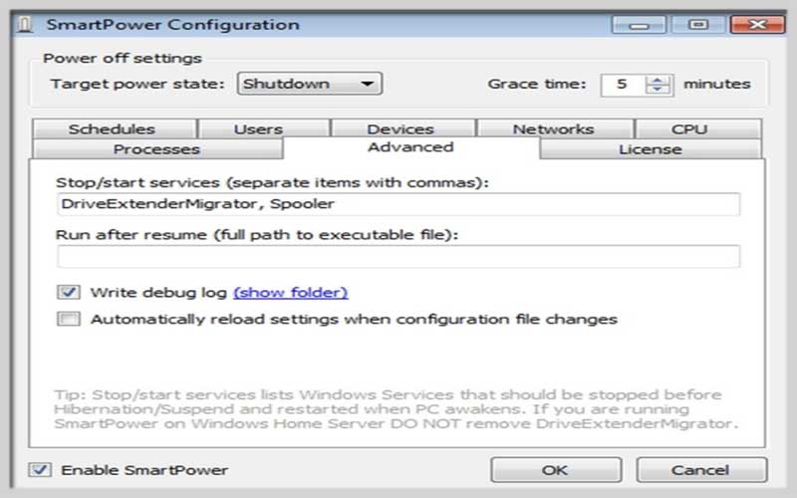Discard changes with Cancel button
The width and height of the screenshot is (797, 498).
point(701,470)
